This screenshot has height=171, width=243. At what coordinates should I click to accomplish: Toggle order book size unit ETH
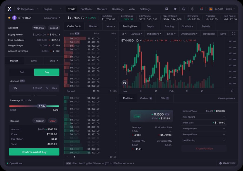pyautogui.click(x=77, y=34)
